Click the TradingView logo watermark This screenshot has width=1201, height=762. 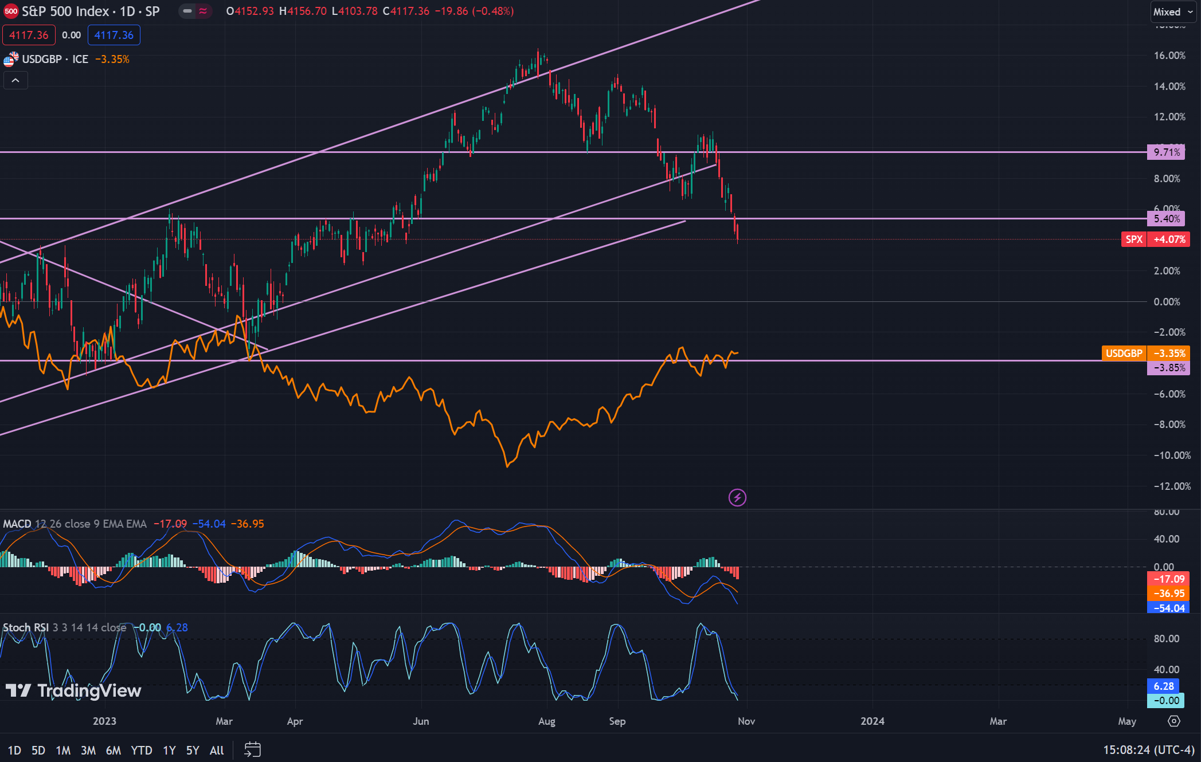tap(73, 690)
